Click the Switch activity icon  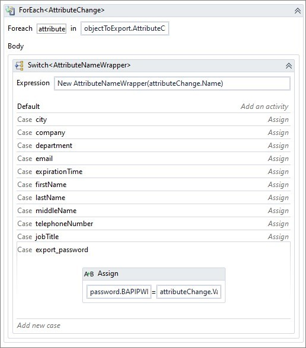point(19,66)
